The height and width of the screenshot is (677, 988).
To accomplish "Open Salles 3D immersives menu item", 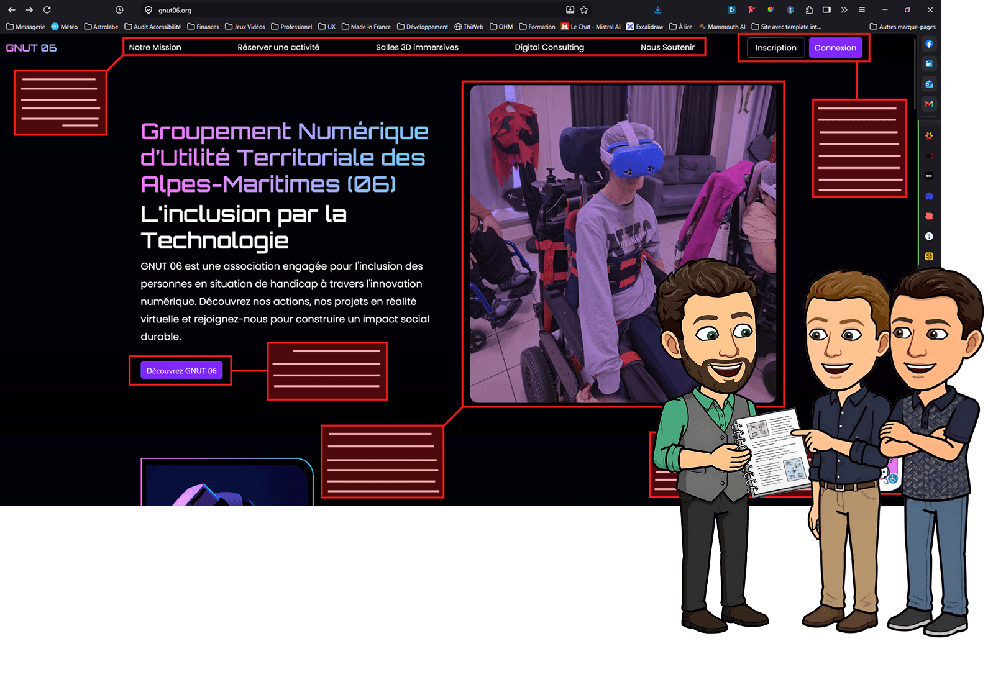I will tap(417, 47).
